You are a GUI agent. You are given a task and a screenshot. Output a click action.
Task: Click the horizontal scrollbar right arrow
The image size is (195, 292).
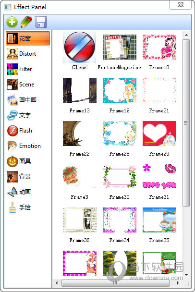tap(178, 283)
